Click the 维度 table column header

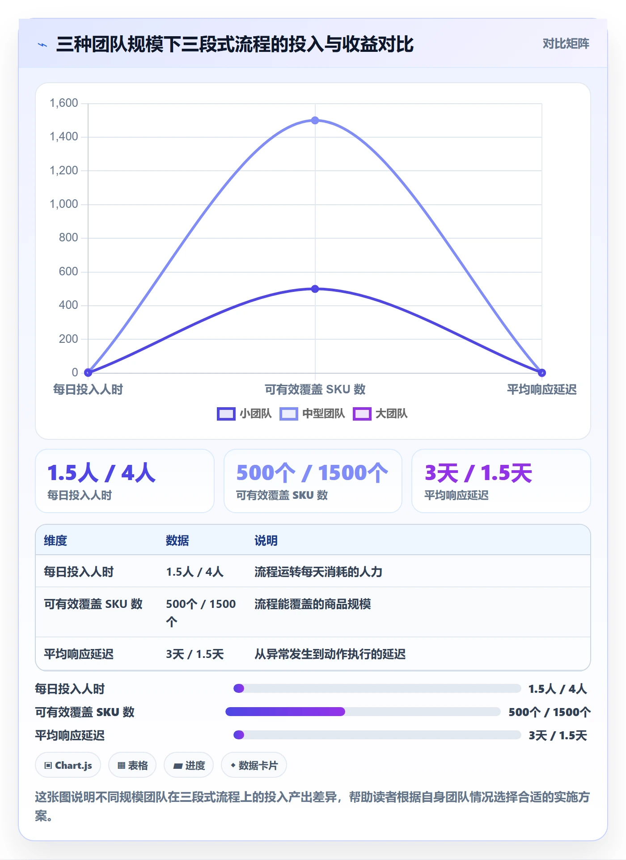coord(55,540)
